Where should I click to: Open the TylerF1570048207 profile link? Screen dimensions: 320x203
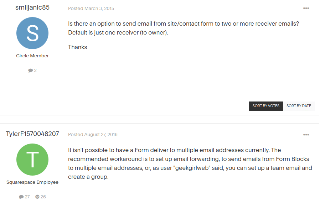(x=32, y=134)
